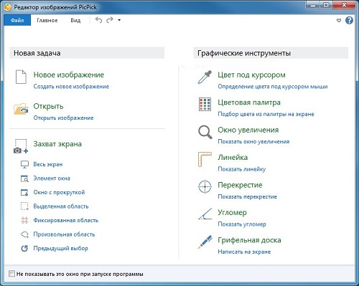Image resolution: width=359 pixels, height=286 pixels.
Task: Select 'Произвольная область' capture option
Action: (x=64, y=234)
